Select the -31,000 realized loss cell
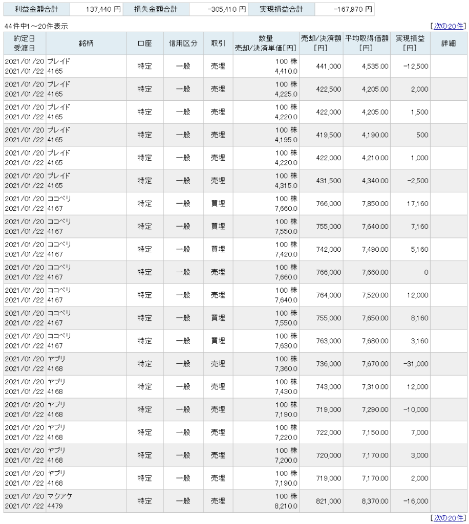Screen dimensions: 469x524 [x=410, y=364]
